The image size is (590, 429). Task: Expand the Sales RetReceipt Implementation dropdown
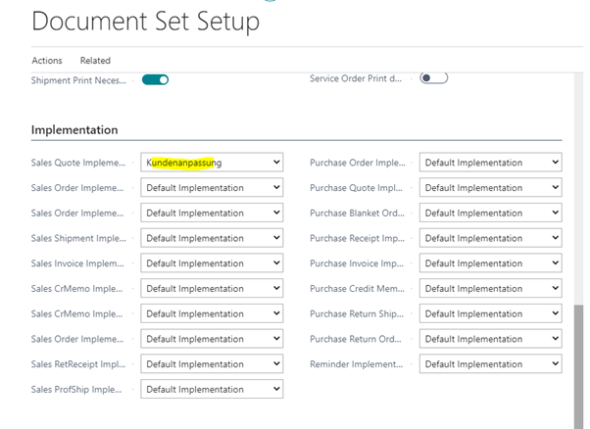(212, 363)
